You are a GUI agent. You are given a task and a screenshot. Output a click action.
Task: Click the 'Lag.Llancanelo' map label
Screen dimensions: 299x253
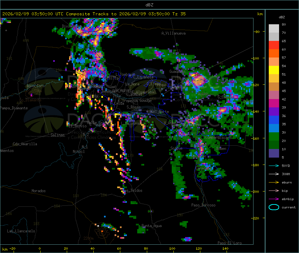(x=21, y=231)
